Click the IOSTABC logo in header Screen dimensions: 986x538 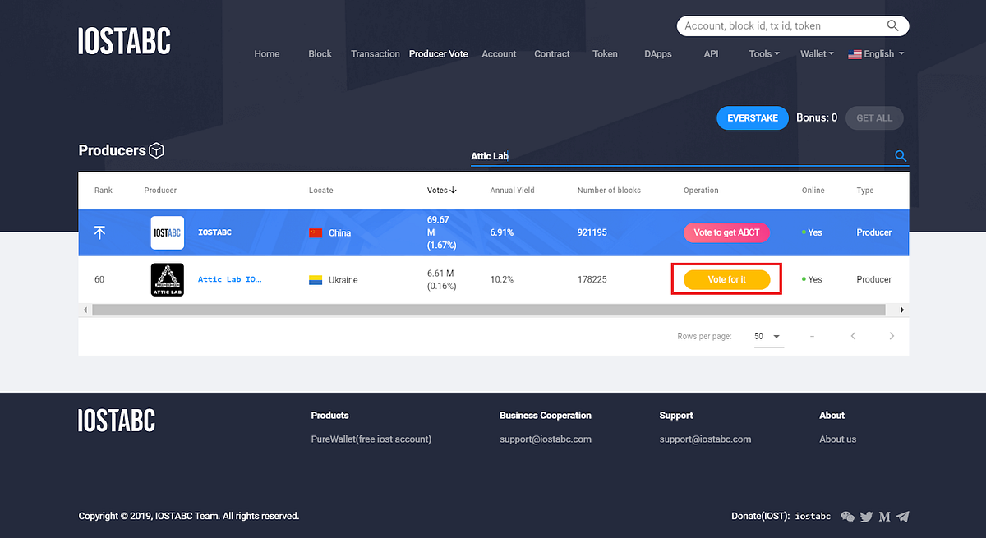point(124,41)
